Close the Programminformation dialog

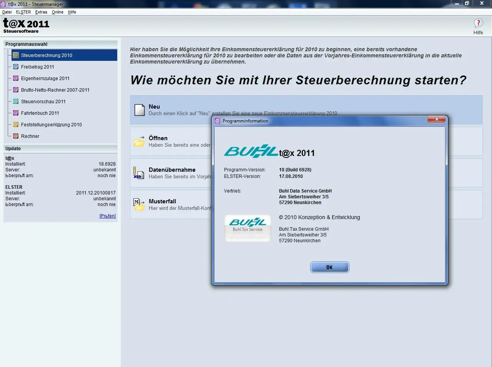click(437, 119)
